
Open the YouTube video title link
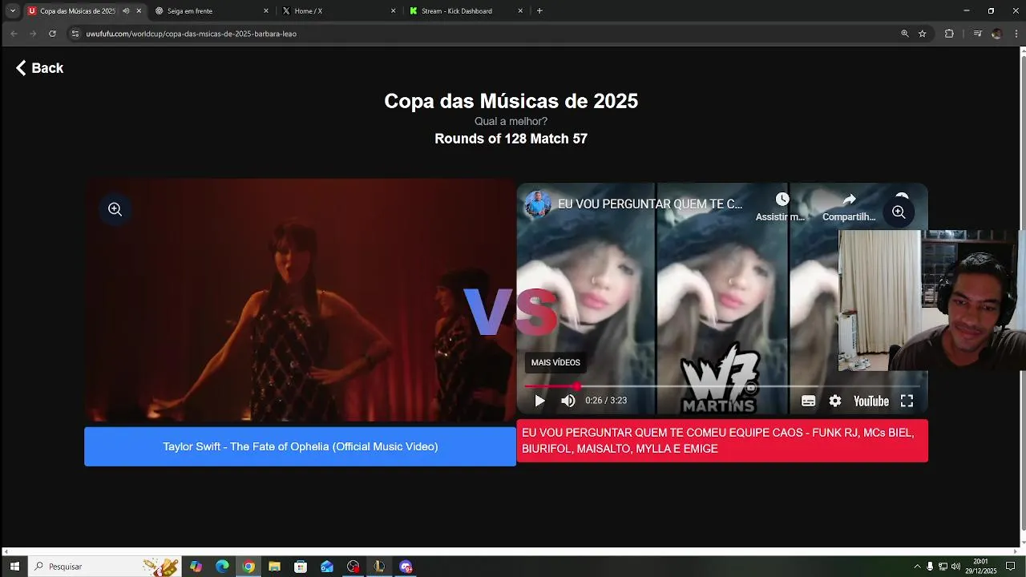click(x=650, y=204)
